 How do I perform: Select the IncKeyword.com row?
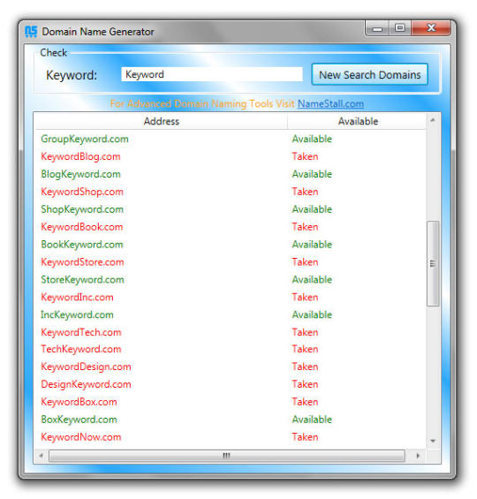[x=231, y=314]
